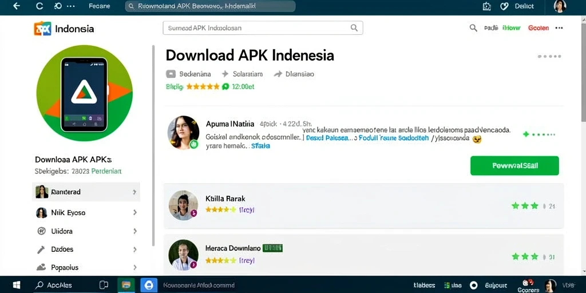Expand the Ranterad sidebar item
586x293 pixels.
click(86, 192)
